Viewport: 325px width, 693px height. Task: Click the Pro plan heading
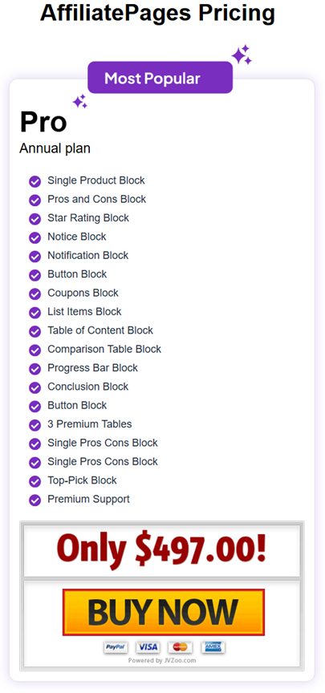point(43,122)
